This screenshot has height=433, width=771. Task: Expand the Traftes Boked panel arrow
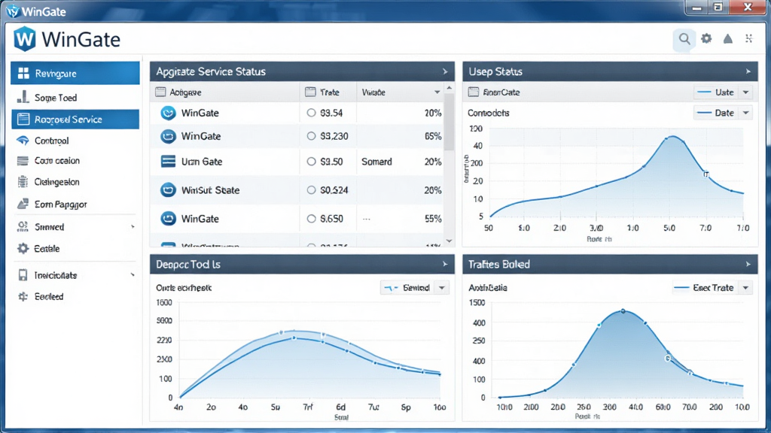click(x=748, y=264)
